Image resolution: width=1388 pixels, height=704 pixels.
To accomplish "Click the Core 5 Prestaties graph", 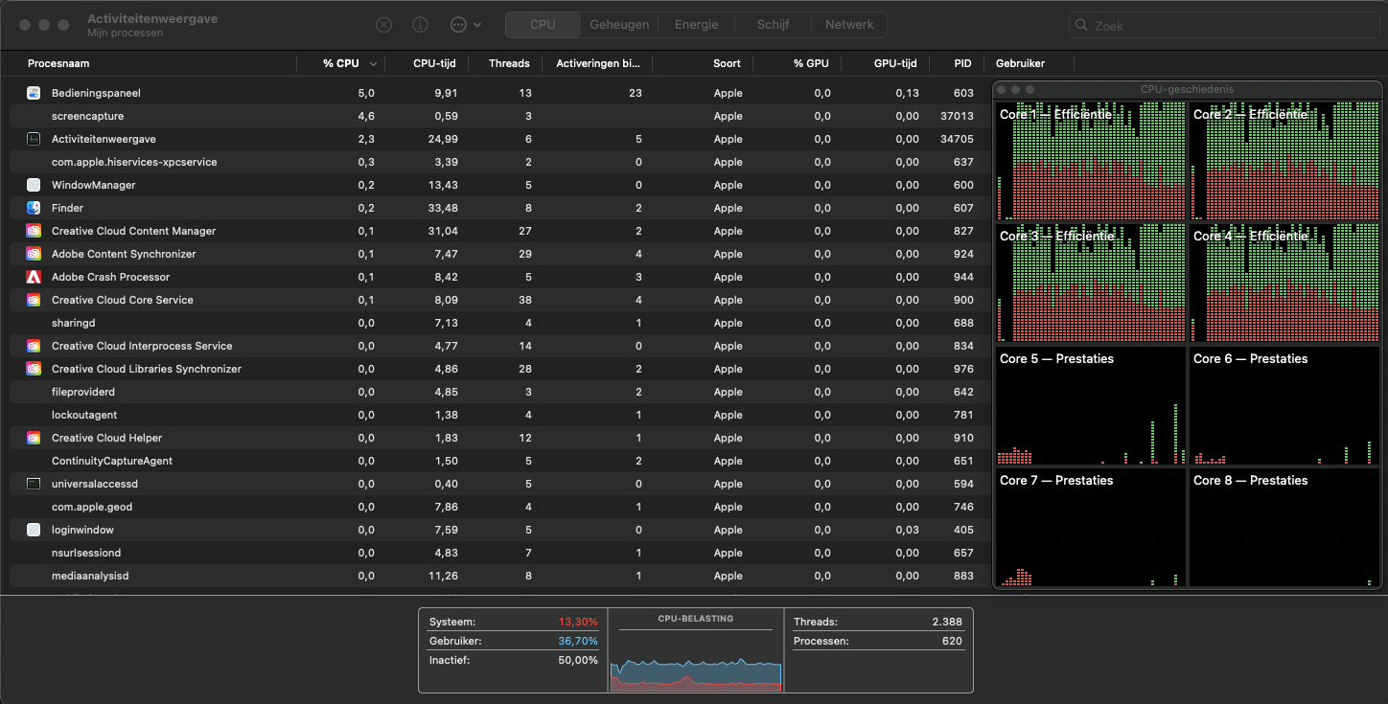I will click(1091, 407).
